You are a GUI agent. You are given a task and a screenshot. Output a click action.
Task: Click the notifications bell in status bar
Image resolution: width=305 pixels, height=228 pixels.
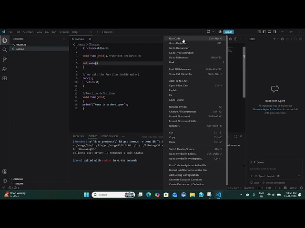coord(301,188)
